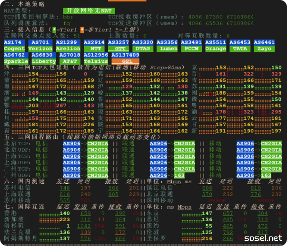
Task: Select the AS6762 Sparkle badge
Action: click(x=16, y=59)
